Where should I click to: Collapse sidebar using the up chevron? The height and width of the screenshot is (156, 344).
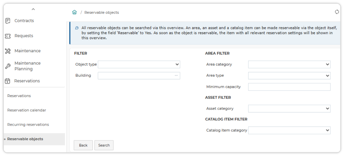click(33, 9)
